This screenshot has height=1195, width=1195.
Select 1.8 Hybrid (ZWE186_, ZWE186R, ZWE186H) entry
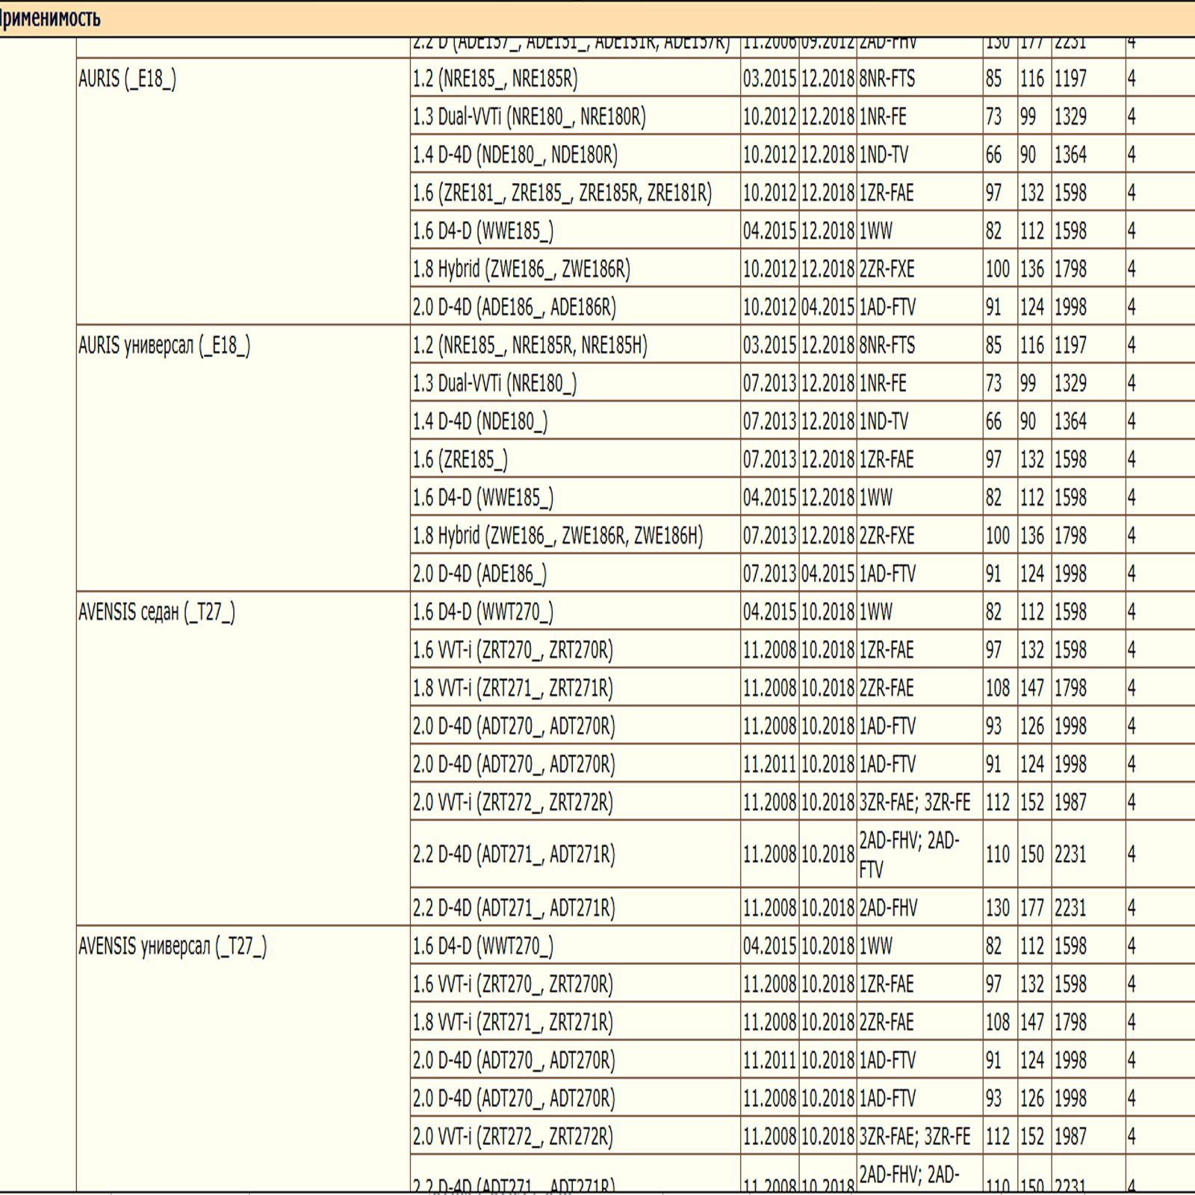pos(558,536)
